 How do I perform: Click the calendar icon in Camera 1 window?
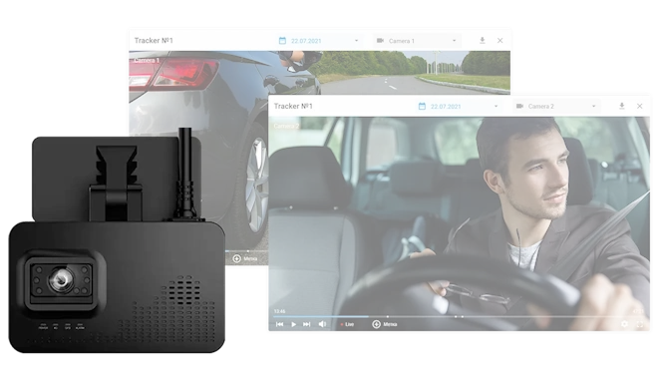click(282, 41)
